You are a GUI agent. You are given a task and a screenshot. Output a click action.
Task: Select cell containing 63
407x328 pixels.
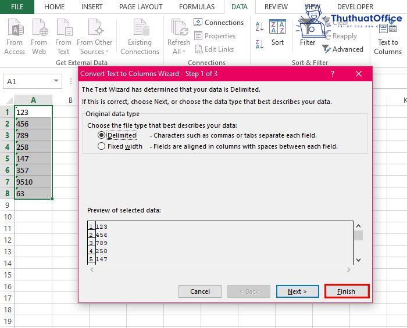[33, 193]
